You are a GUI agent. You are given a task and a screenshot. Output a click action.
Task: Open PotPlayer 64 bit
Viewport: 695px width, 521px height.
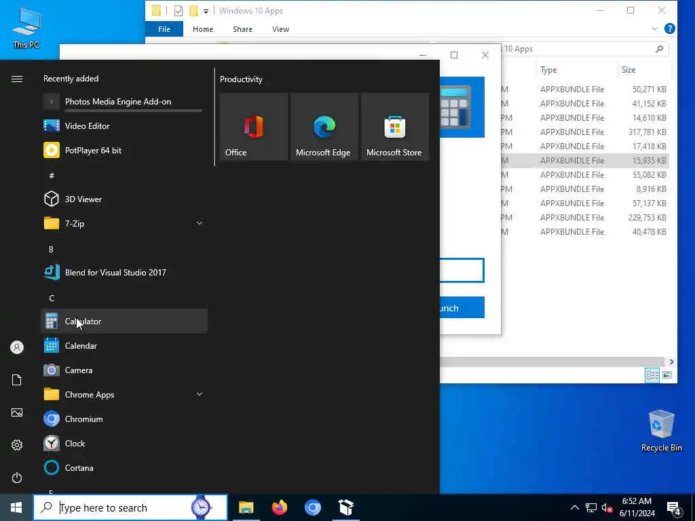124,150
